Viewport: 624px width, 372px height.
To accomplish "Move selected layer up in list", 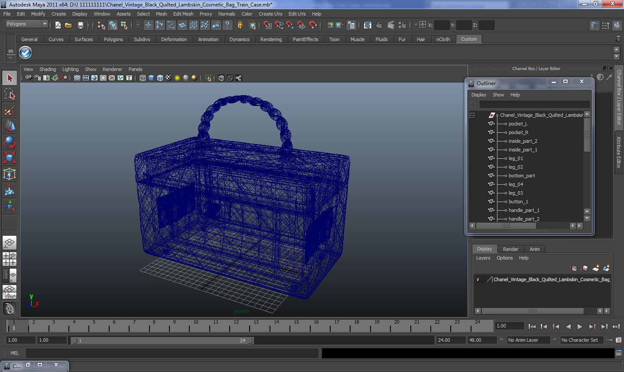I will coord(573,268).
